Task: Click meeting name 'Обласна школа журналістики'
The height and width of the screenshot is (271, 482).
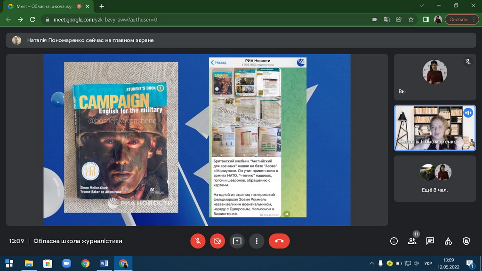Action: (78, 241)
